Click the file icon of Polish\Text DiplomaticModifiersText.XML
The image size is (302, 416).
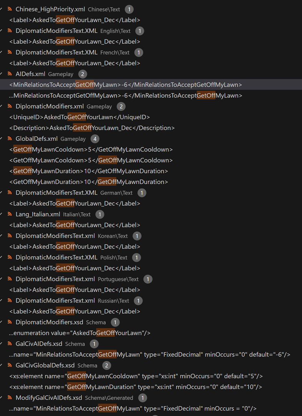click(10, 257)
